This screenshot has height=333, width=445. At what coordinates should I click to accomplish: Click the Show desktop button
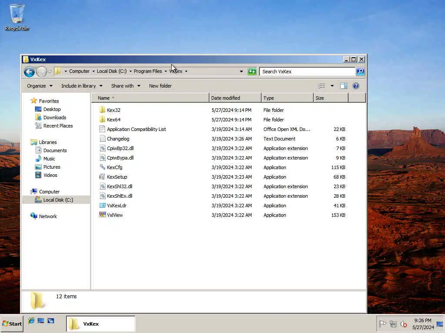coord(440,323)
